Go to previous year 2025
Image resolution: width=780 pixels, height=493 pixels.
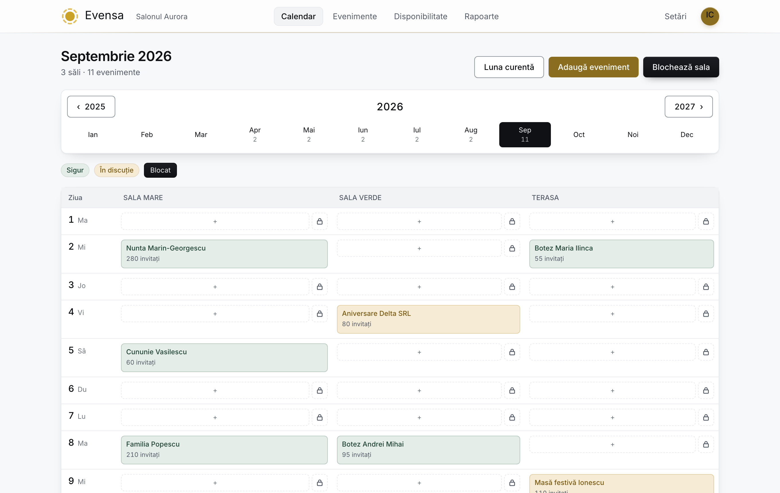[91, 107]
